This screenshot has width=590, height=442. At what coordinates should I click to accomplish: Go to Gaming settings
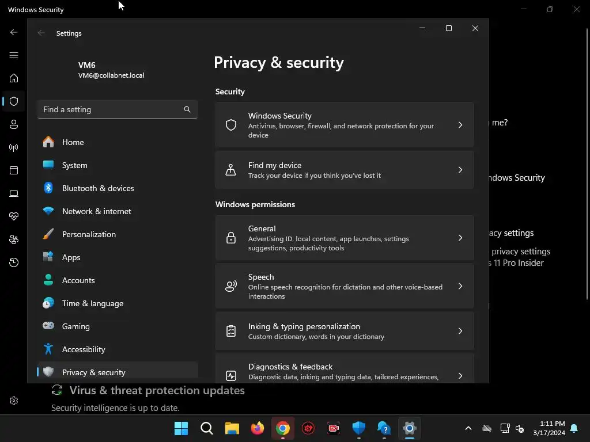(x=118, y=326)
